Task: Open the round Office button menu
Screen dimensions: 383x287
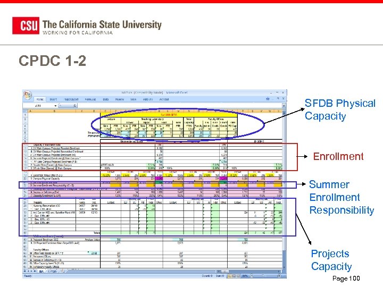Action: click(28, 95)
